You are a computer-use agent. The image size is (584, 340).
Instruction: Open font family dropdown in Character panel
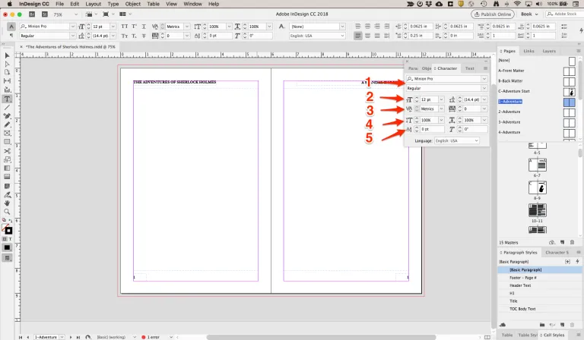pyautogui.click(x=484, y=79)
